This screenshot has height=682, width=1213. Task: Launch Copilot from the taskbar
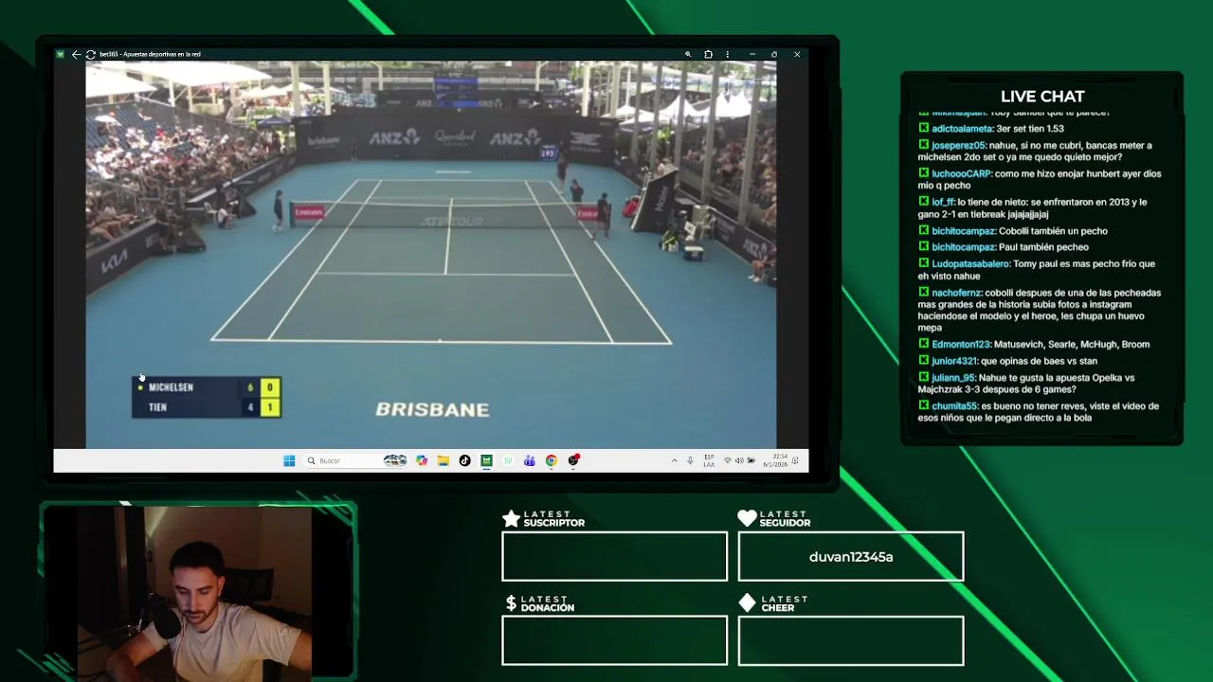click(422, 460)
